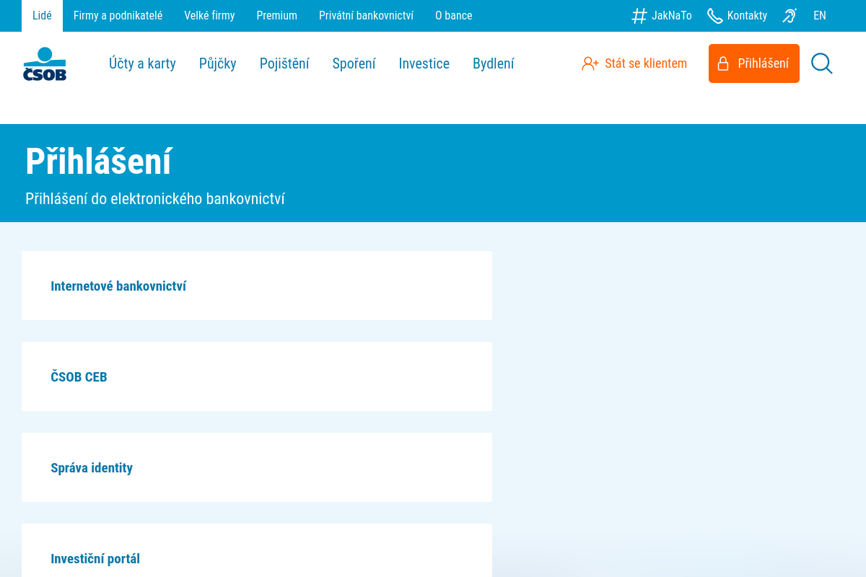The height and width of the screenshot is (577, 866).
Task: Select the phone icon next to Kontakty
Action: (714, 15)
